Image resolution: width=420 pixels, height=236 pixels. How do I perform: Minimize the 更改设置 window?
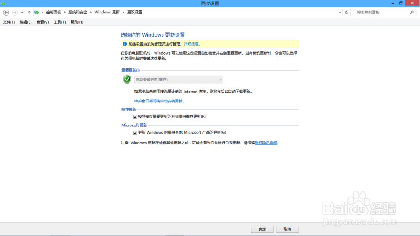(393, 3)
